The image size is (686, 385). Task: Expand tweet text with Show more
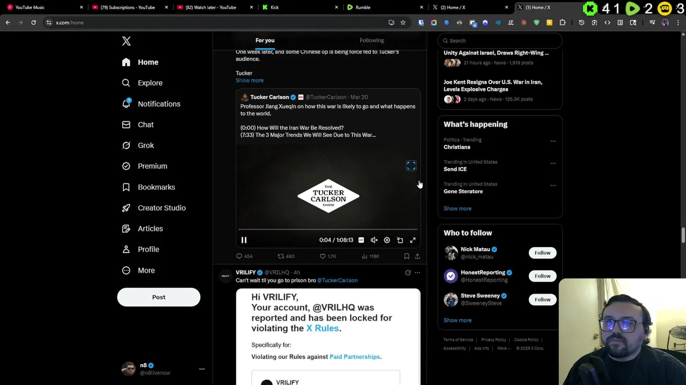(250, 80)
